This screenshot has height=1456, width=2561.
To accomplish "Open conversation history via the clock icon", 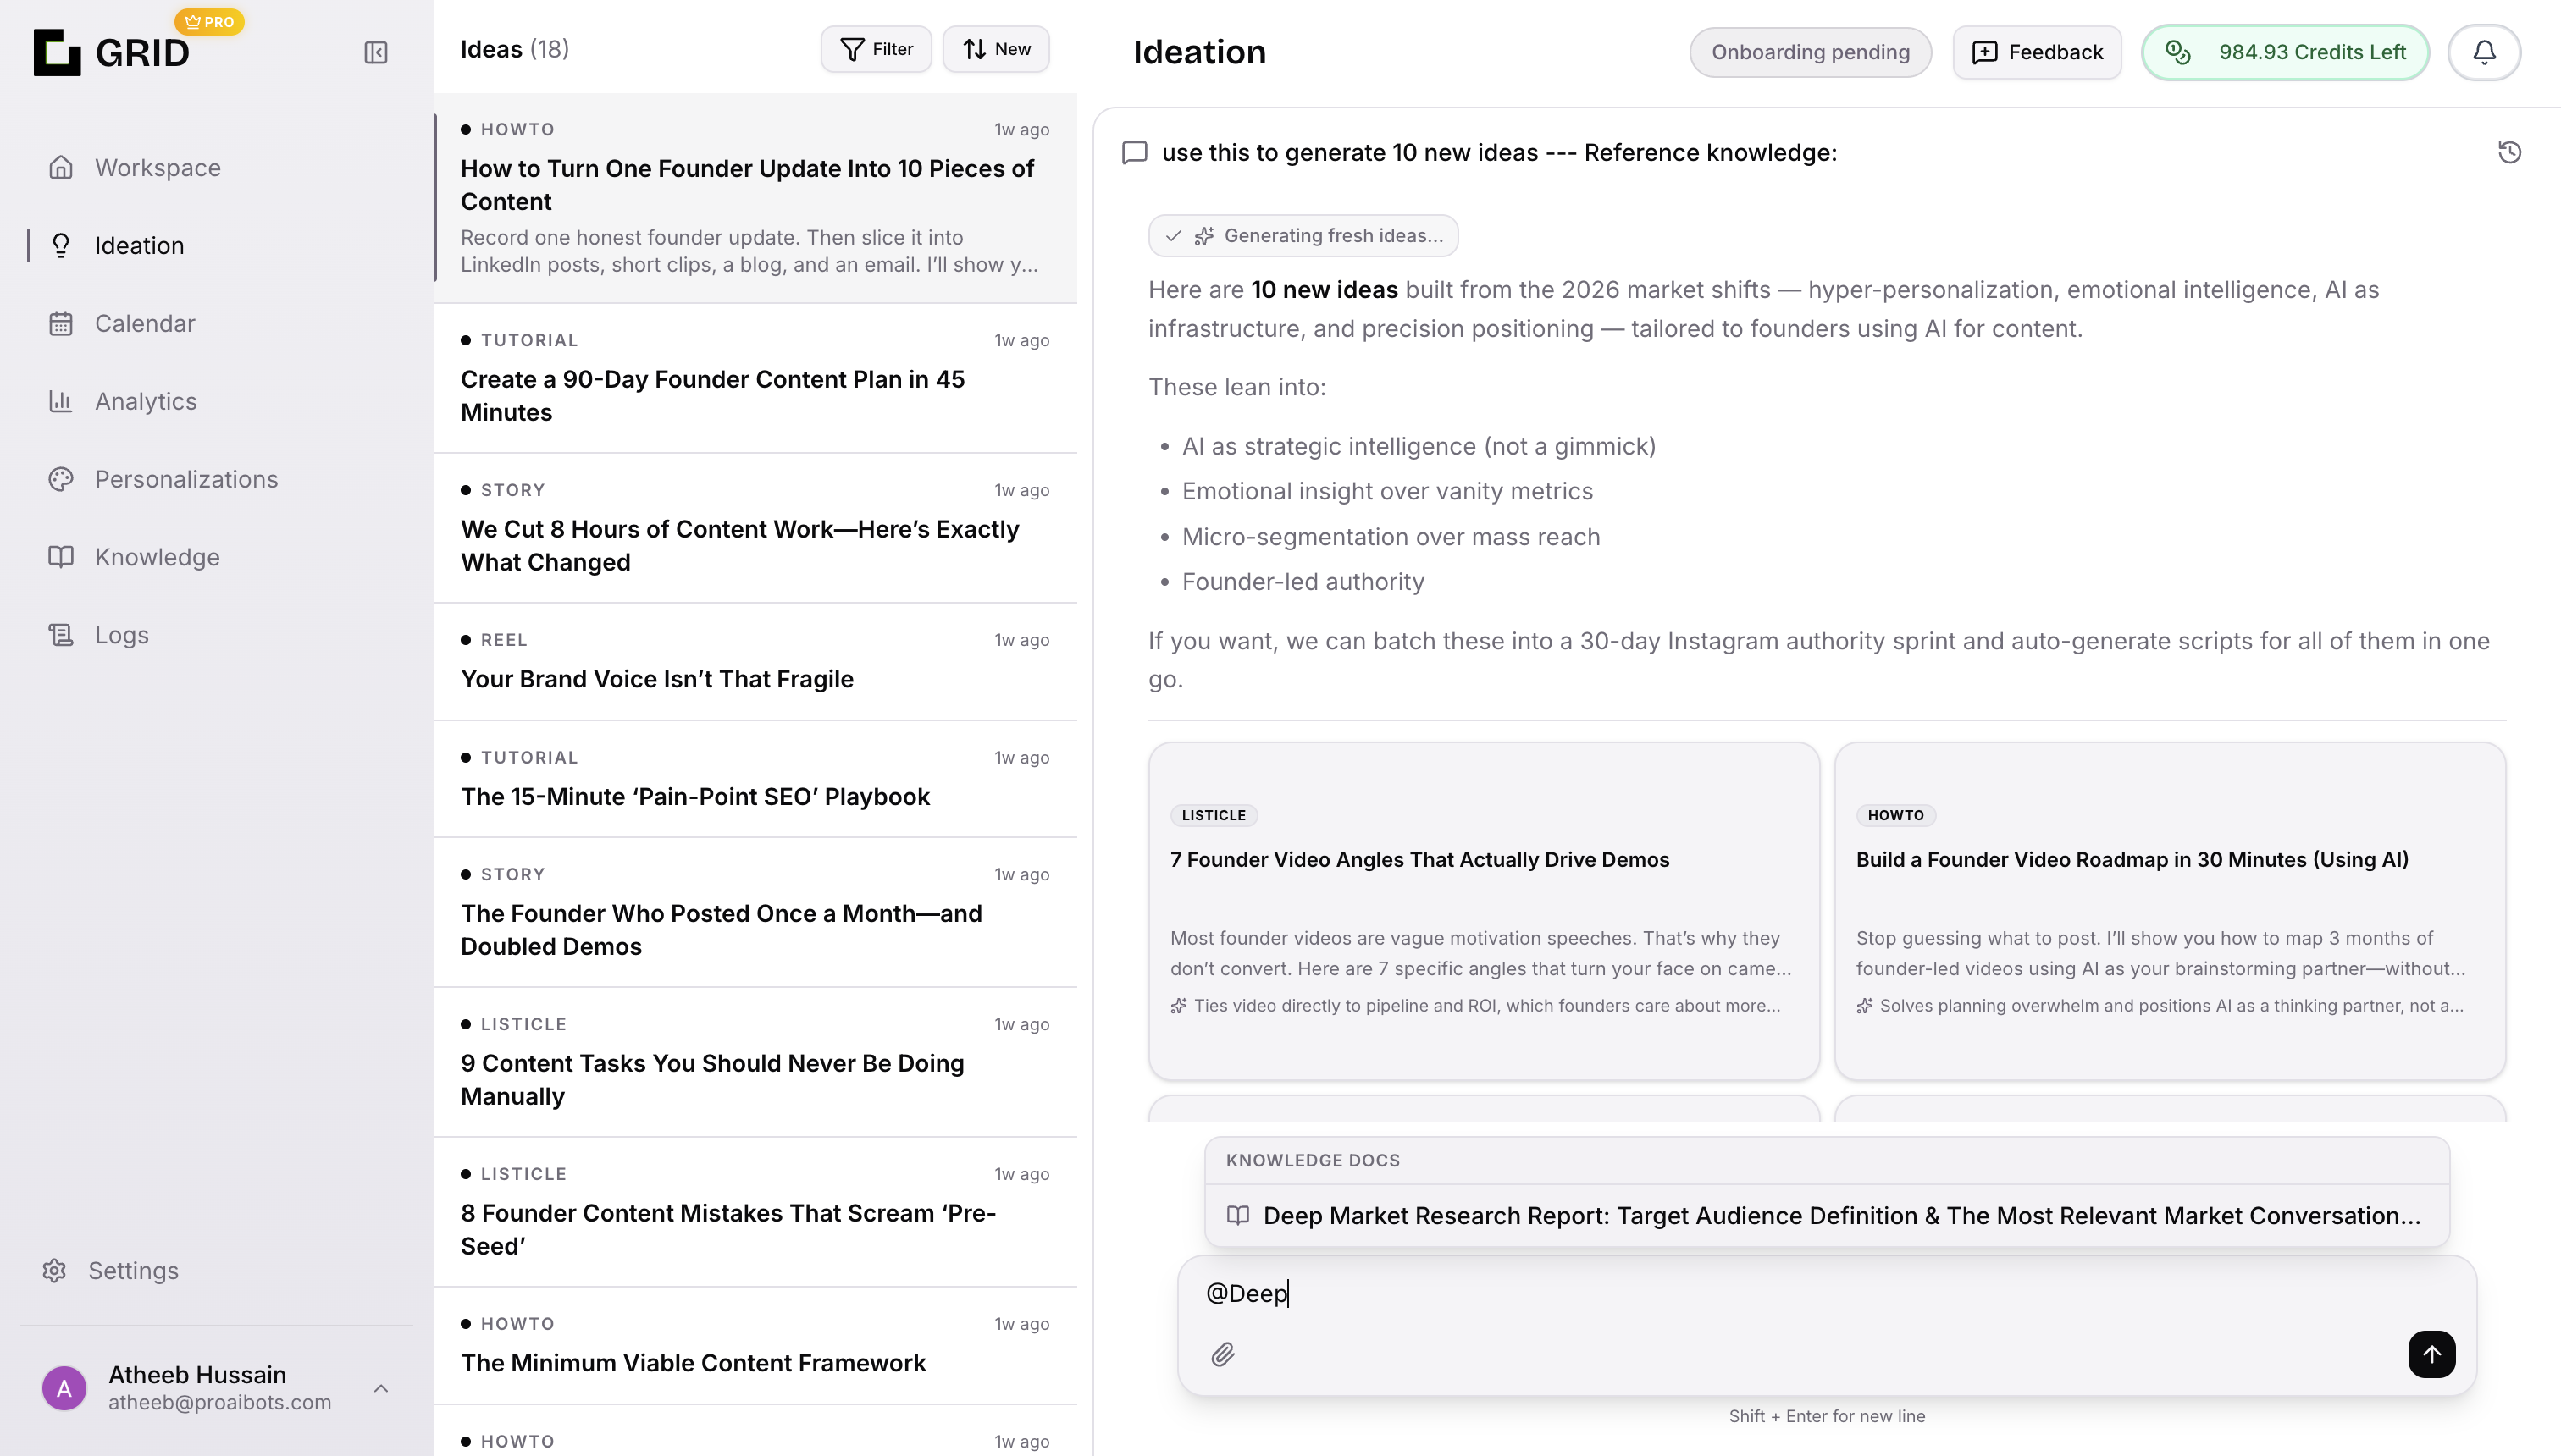I will 2511,152.
